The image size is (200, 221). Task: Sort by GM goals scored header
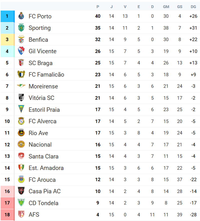(x=166, y=7)
